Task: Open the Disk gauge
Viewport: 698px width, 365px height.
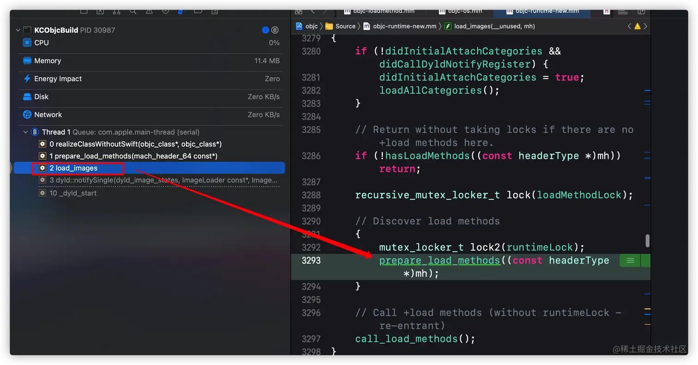Action: point(151,97)
